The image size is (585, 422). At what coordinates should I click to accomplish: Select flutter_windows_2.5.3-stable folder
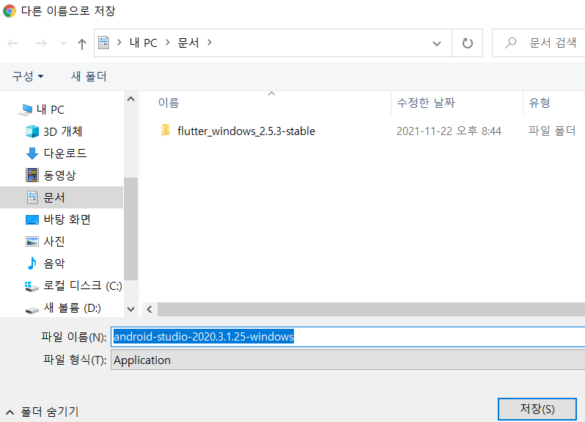[246, 131]
